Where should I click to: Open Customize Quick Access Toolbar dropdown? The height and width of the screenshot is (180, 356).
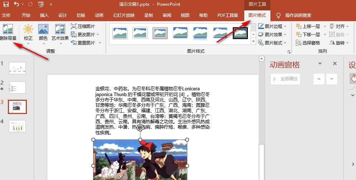pyautogui.click(x=51, y=4)
